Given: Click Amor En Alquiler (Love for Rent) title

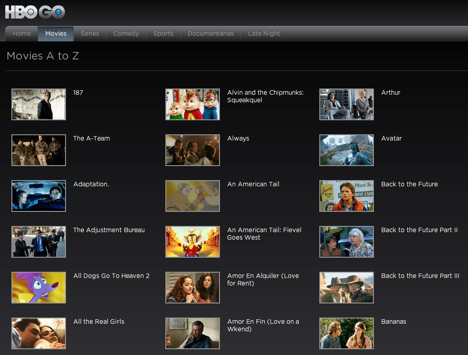Looking at the screenshot, I should pos(263,279).
